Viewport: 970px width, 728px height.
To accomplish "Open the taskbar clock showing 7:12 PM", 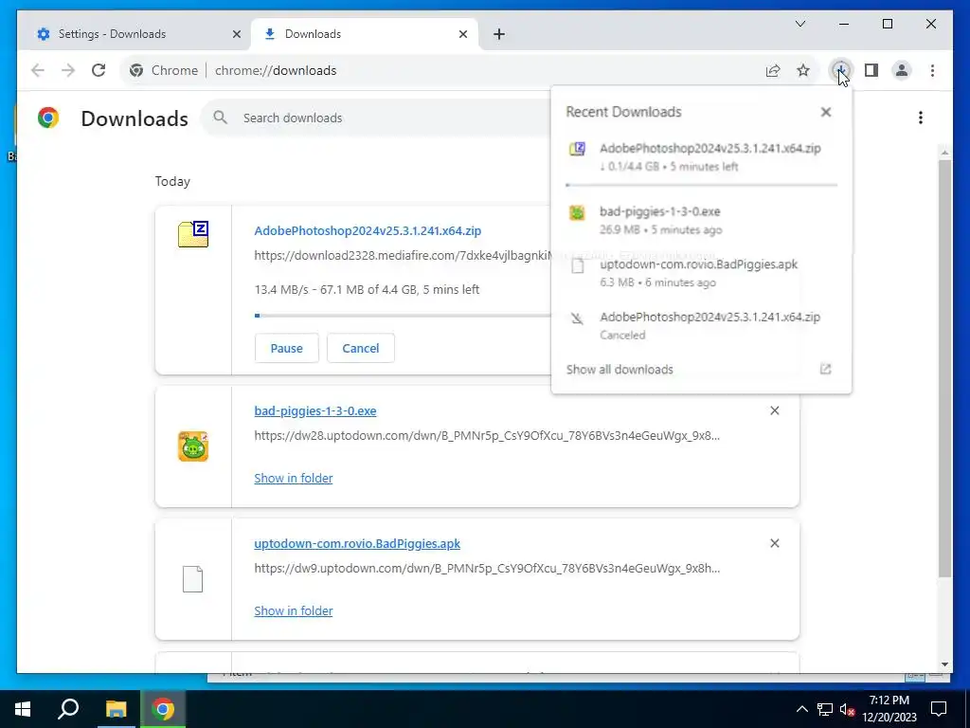I will 889,709.
